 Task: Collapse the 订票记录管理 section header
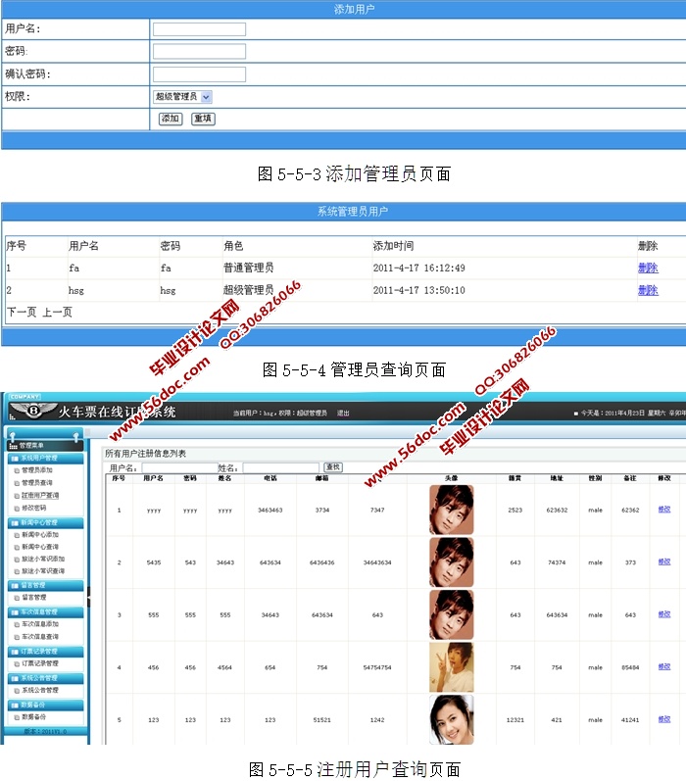point(45,651)
